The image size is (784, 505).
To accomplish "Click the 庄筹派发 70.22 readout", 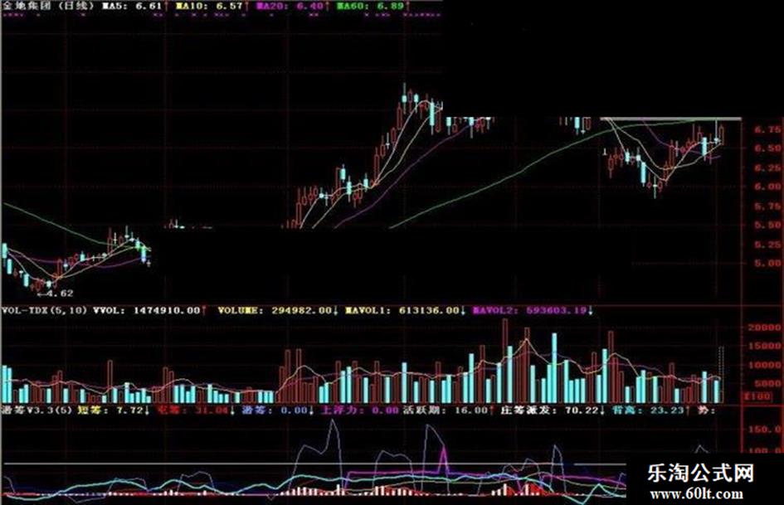I will [553, 410].
